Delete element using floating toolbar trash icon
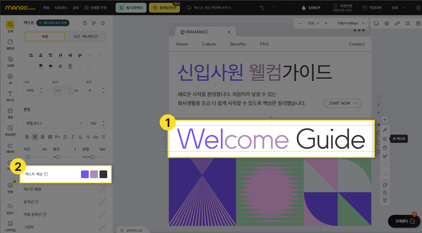The image size is (422, 233). click(385, 193)
